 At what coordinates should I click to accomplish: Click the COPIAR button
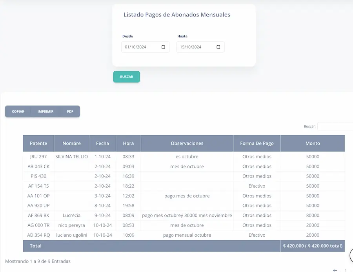click(18, 112)
